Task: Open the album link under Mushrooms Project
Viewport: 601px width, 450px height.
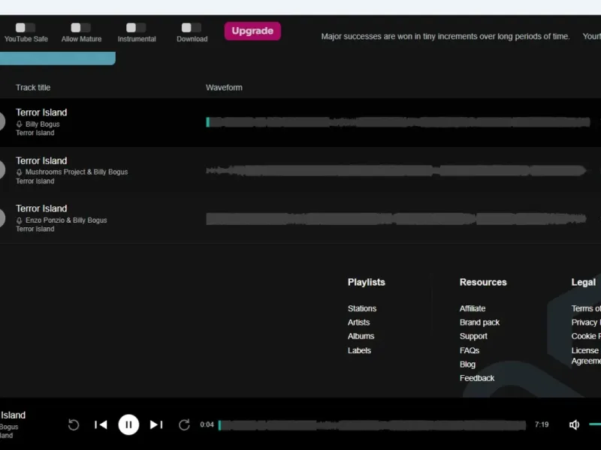Action: point(35,181)
